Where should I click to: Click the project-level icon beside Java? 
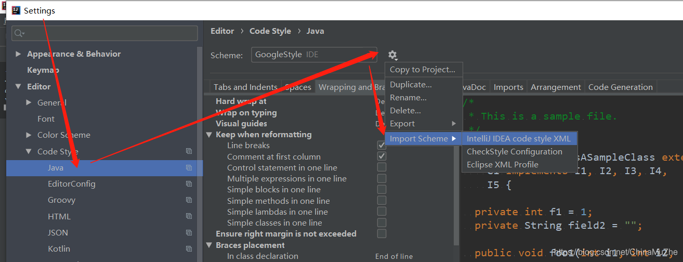coord(189,168)
